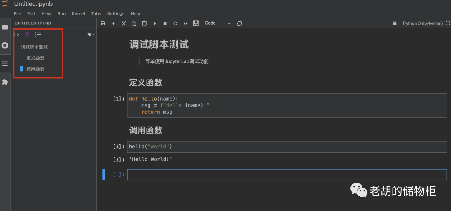Restart kernel and run all cells
The image size is (451, 211).
[185, 23]
